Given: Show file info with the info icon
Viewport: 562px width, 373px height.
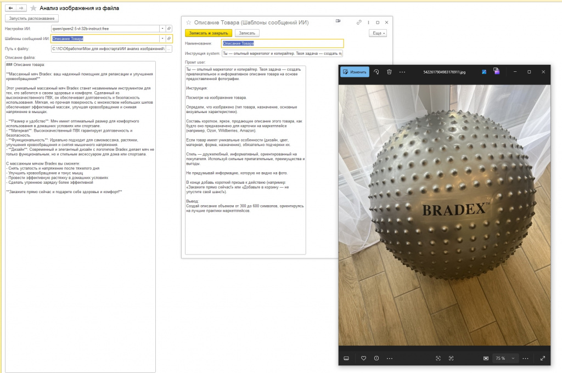Looking at the screenshot, I should pos(376,358).
